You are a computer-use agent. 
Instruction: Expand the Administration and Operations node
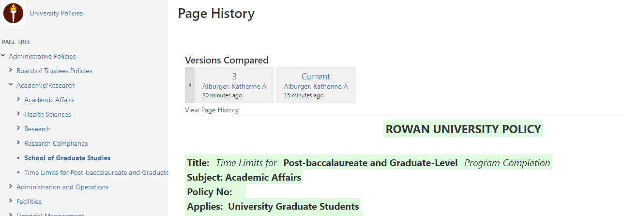[11, 186]
